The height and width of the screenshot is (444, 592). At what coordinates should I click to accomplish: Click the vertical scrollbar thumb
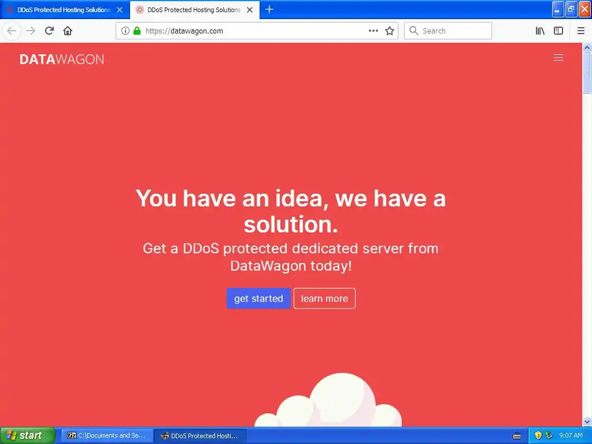click(x=587, y=73)
